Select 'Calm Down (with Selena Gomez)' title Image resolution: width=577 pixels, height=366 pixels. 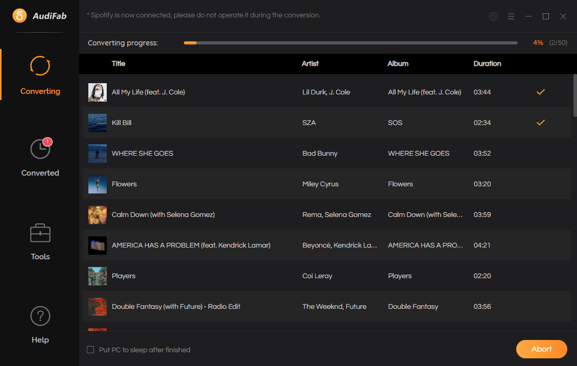coord(163,214)
